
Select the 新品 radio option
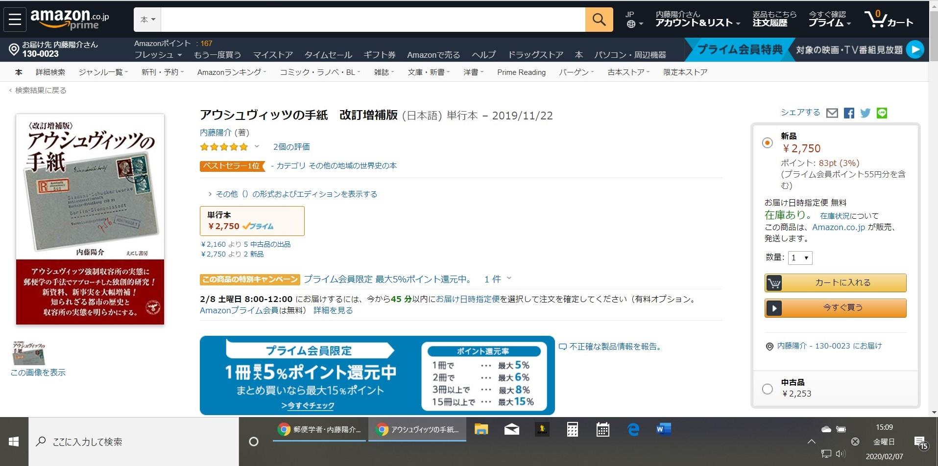coord(768,143)
